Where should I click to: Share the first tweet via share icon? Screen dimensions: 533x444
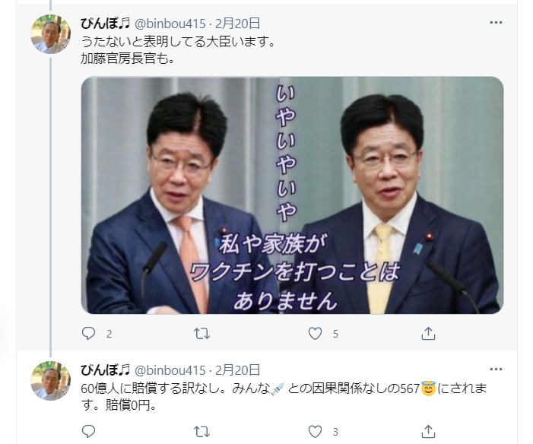click(428, 334)
